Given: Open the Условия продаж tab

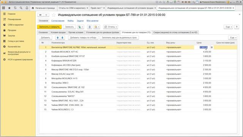Looking at the screenshot, I should click(58, 32).
